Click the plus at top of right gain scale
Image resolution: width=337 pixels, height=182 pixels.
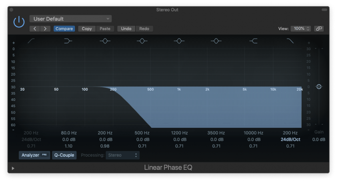[x=309, y=43]
